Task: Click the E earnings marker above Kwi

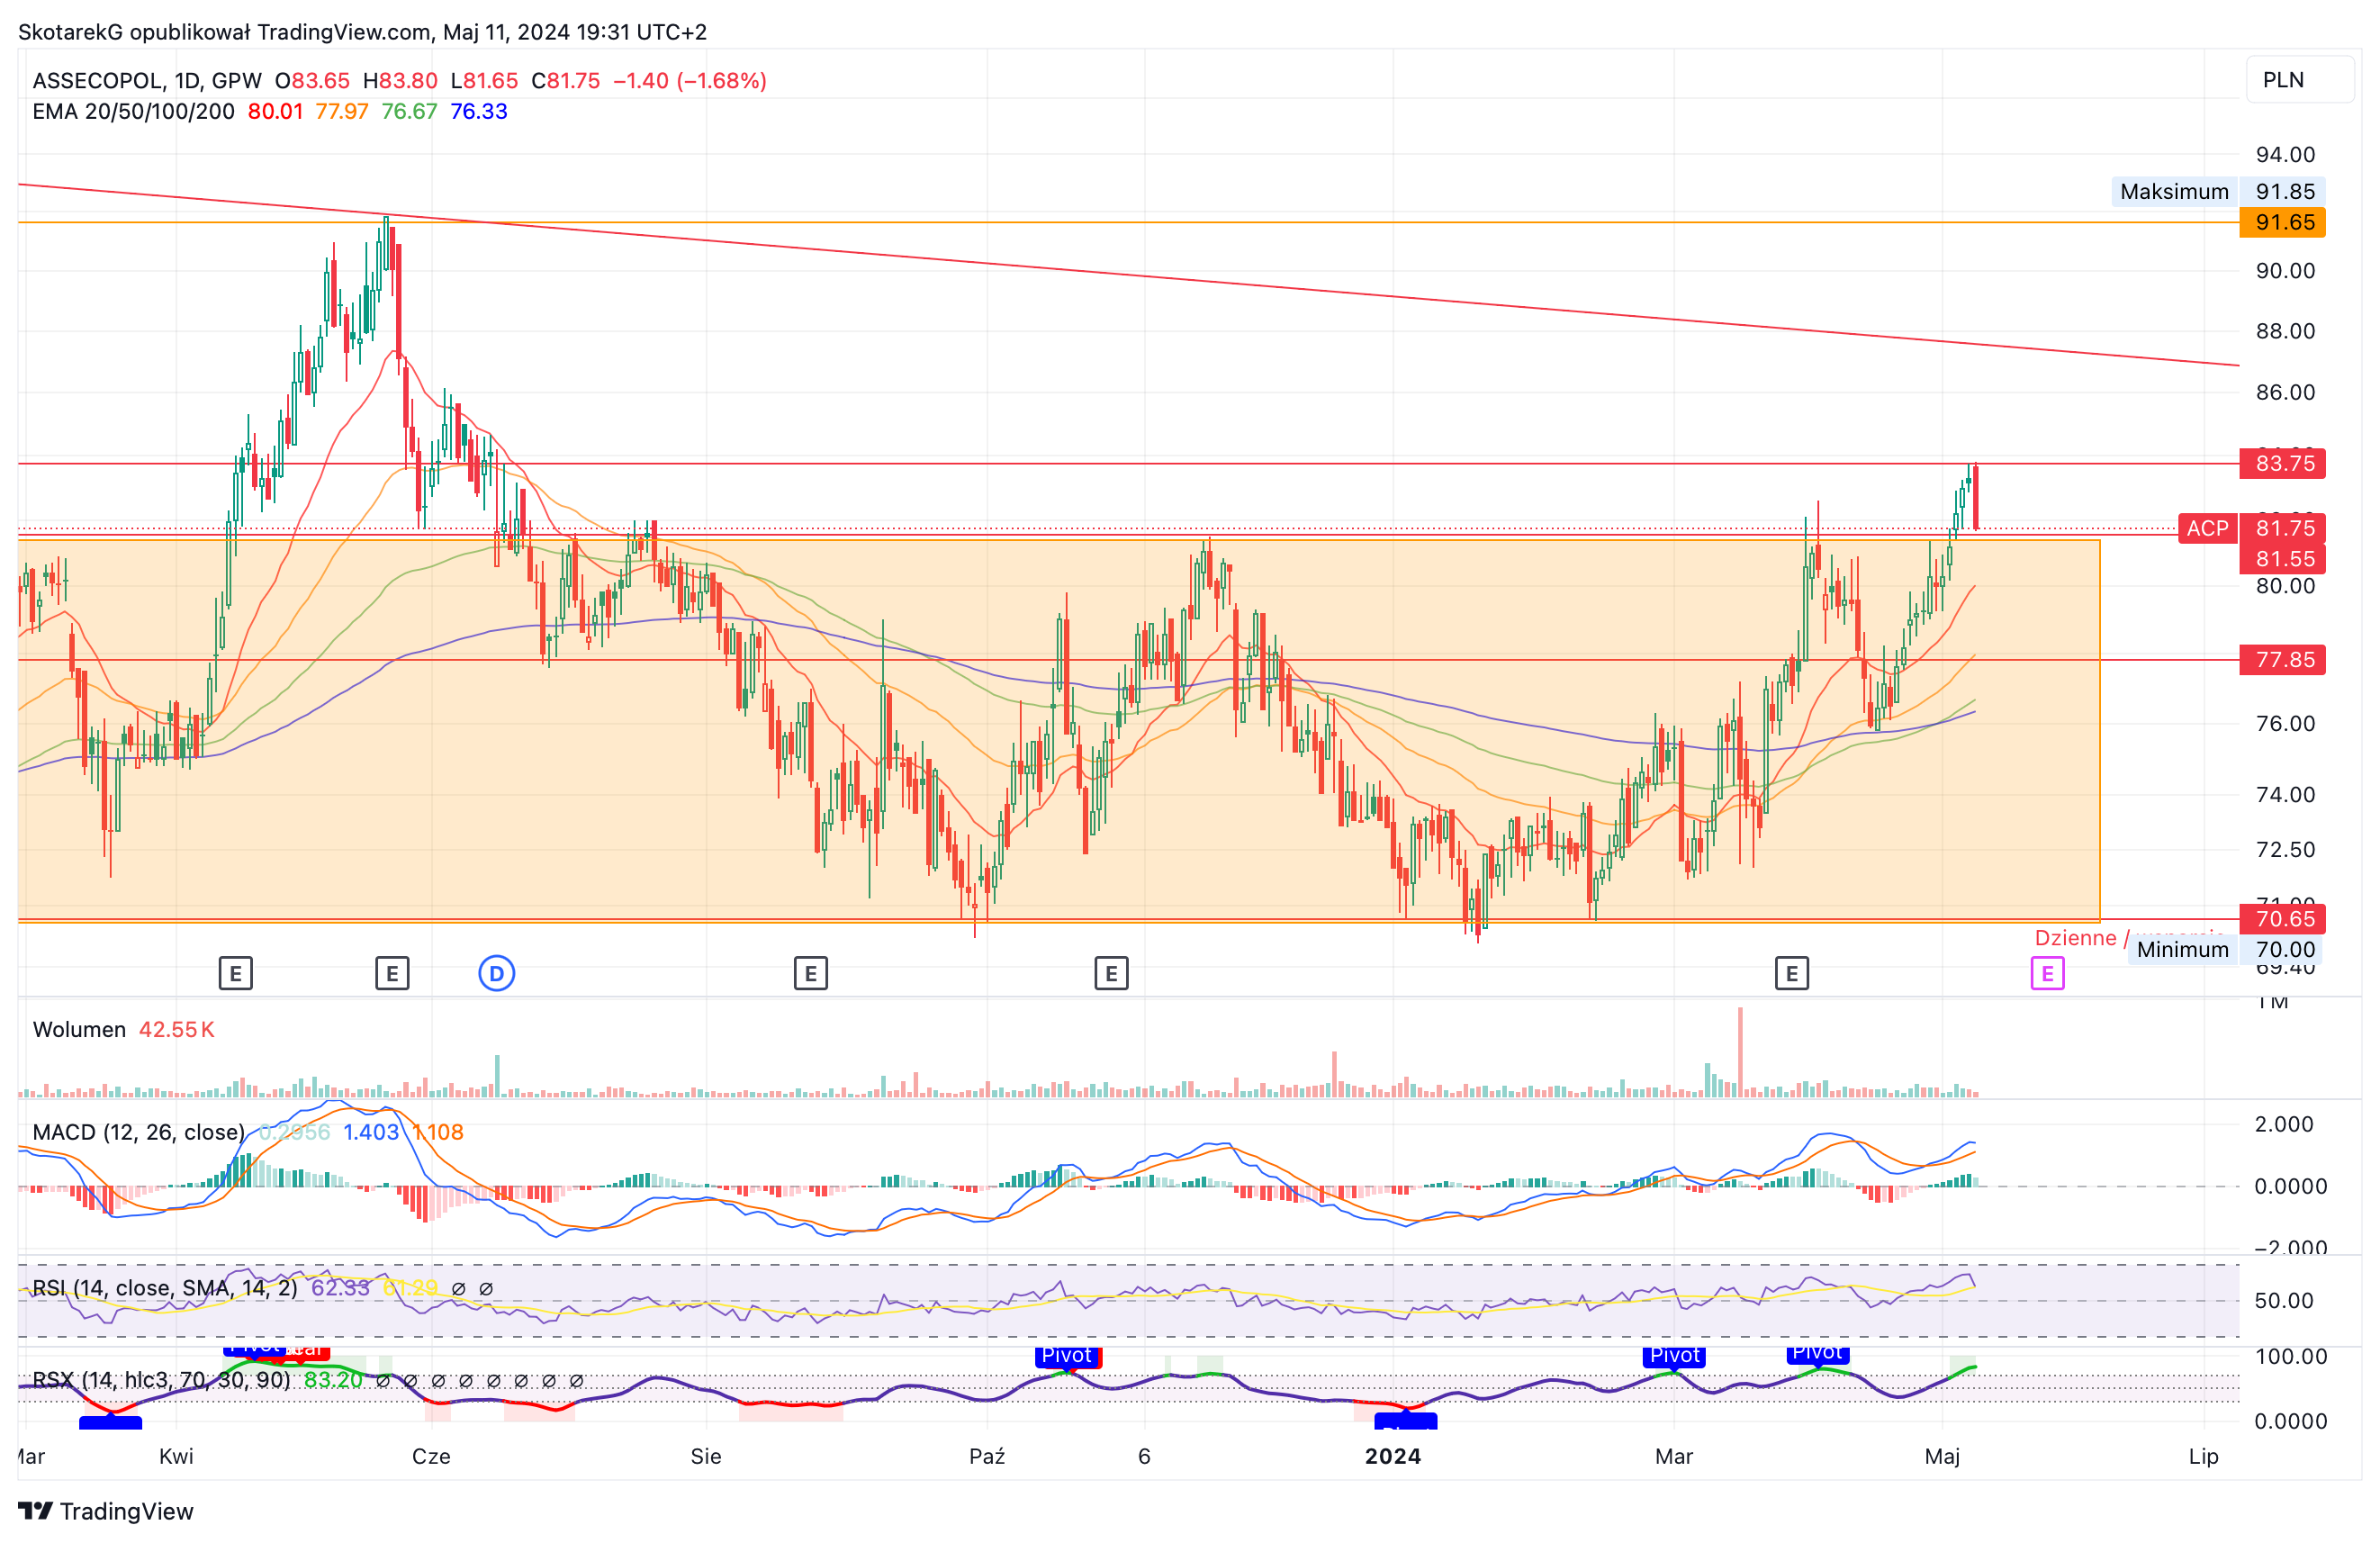Action: tap(235, 973)
